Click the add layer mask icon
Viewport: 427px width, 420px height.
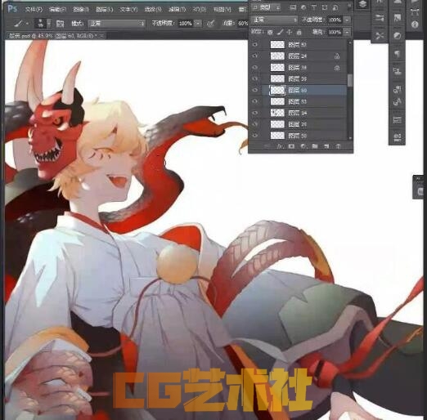[x=291, y=146]
